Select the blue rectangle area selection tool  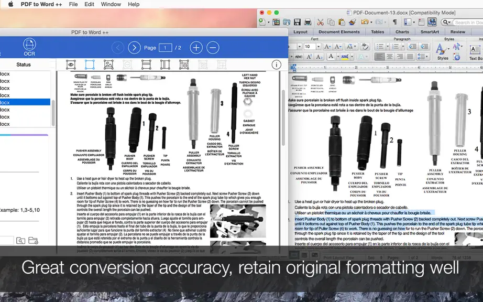tap(90, 64)
